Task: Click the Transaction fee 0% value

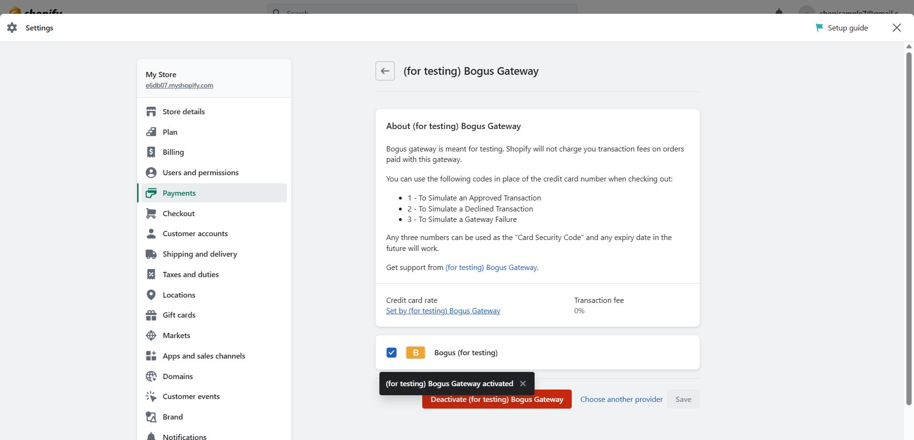Action: (x=579, y=311)
